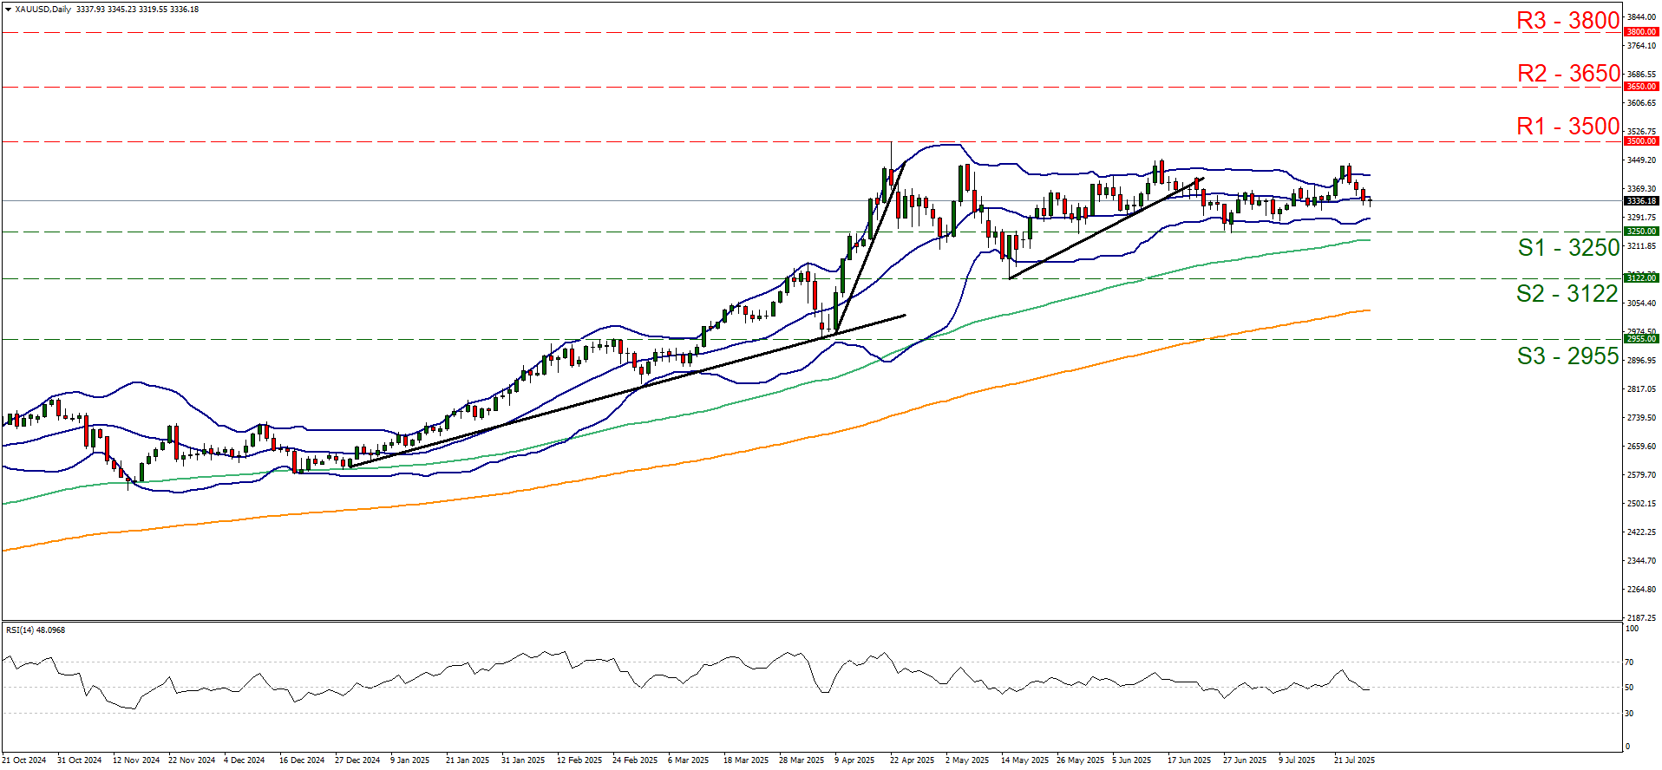Click the 22 Apr 2025 date label

click(x=912, y=760)
